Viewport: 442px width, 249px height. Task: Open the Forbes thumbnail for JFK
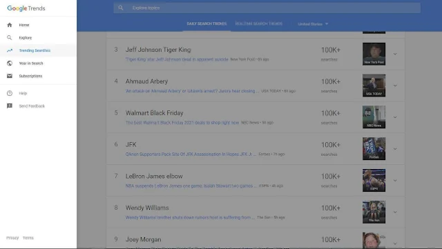[374, 149]
